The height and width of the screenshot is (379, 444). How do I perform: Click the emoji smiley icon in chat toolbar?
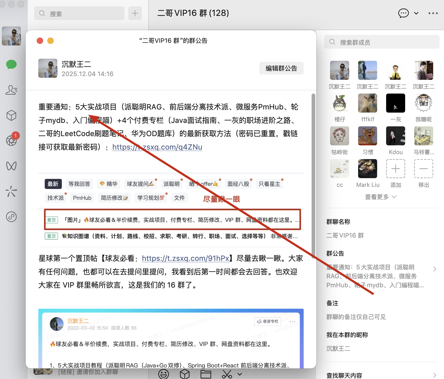coord(163,374)
